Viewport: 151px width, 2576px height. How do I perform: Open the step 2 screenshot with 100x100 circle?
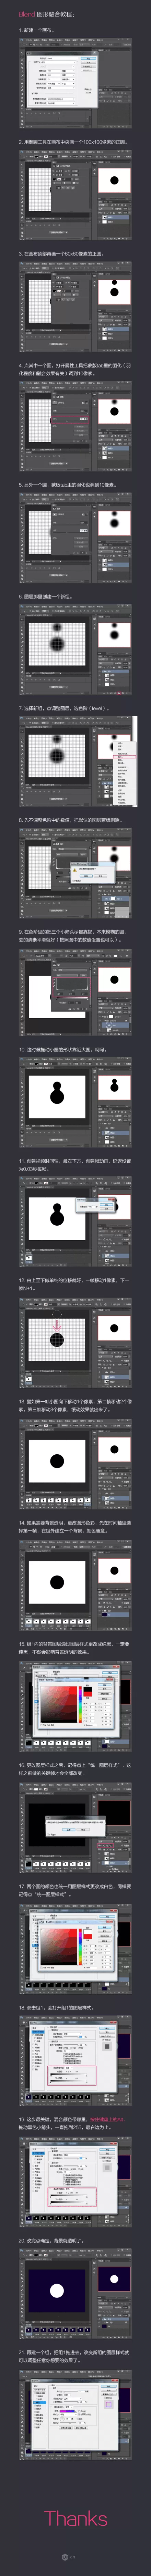(x=75, y=195)
